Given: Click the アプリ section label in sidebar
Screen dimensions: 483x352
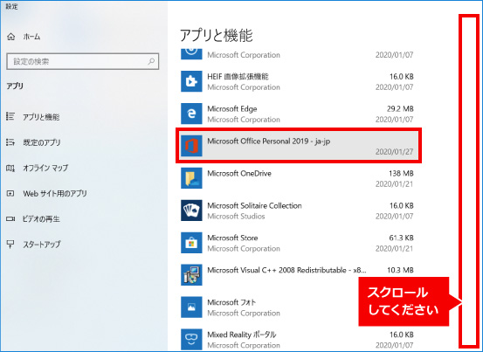Looking at the screenshot, I should 15,86.
